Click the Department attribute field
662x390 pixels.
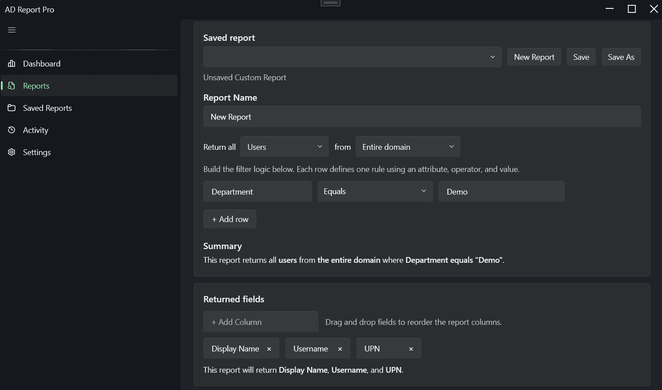coord(257,191)
